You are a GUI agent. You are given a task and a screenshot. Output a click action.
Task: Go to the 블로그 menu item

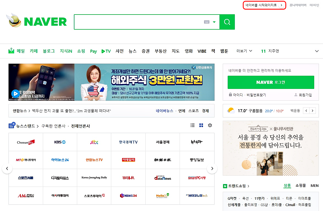click(x=49, y=51)
